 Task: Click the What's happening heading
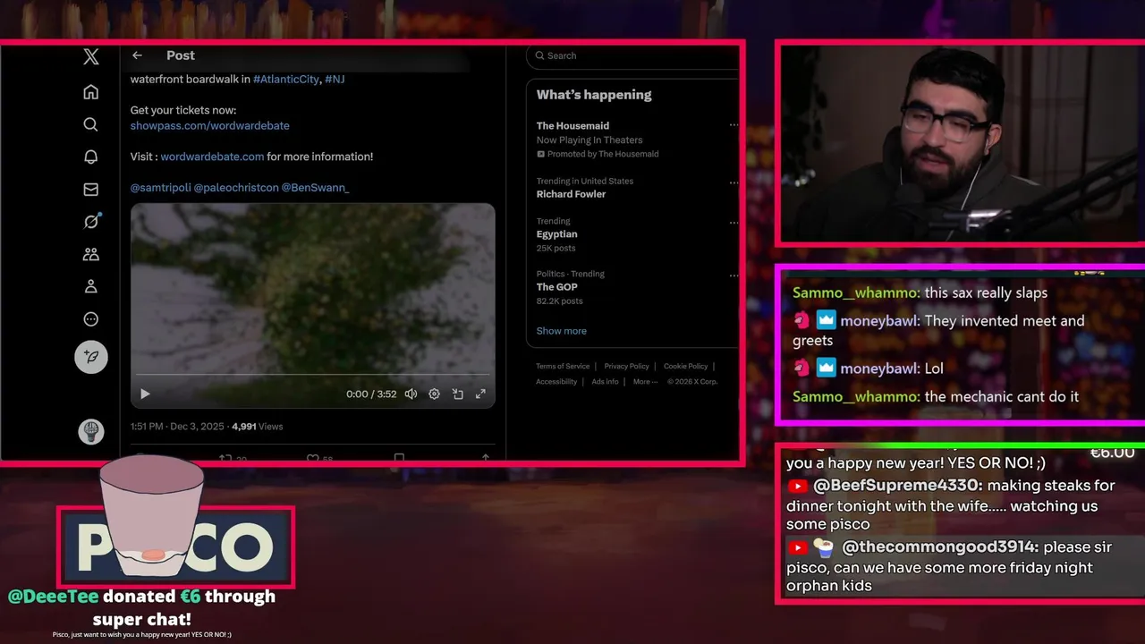(x=594, y=95)
